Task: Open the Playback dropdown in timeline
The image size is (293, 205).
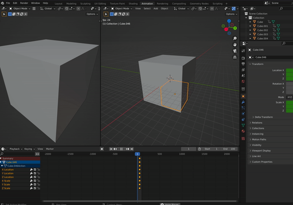Action: 15,149
